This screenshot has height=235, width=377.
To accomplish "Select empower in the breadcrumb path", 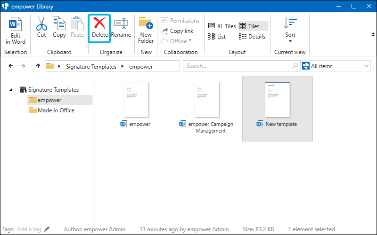I will pyautogui.click(x=141, y=67).
